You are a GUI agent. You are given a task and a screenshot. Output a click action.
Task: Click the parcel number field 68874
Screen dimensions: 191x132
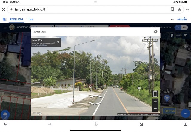(x=96, y=26)
